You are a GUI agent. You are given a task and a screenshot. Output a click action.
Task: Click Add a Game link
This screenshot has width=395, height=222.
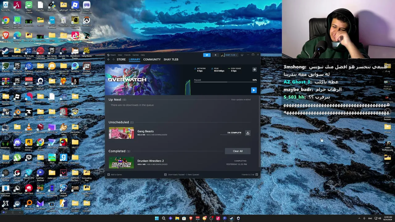pyautogui.click(x=114, y=175)
